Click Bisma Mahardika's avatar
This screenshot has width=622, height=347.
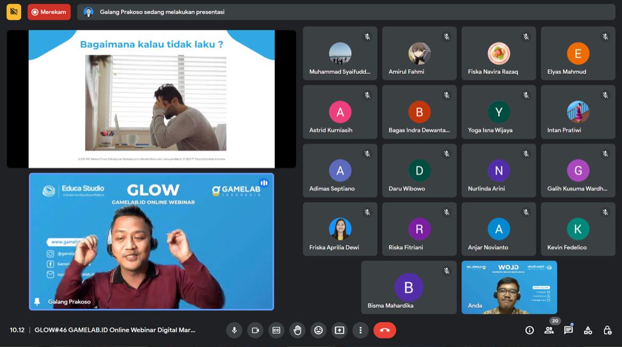[409, 287]
